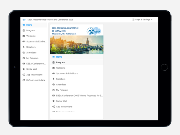Click the Vienna conference video icon in card
180x135 pixels.
(53, 96)
